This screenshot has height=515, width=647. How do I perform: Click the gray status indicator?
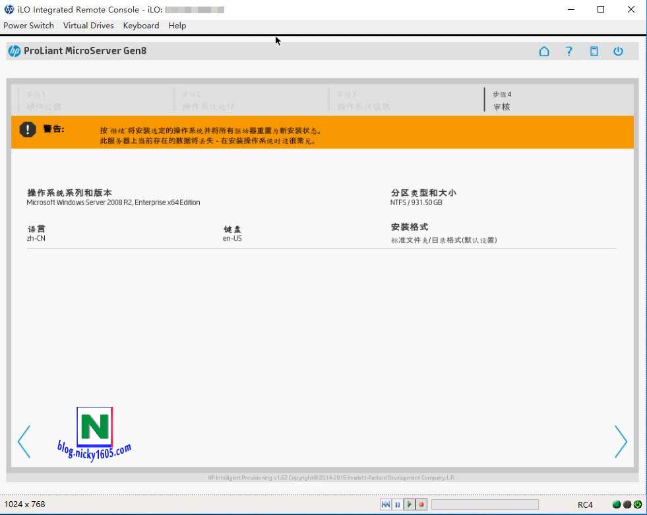click(627, 504)
